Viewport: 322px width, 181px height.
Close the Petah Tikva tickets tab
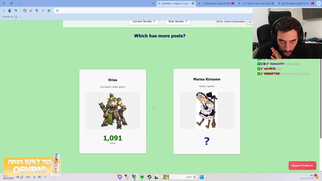point(239,3)
